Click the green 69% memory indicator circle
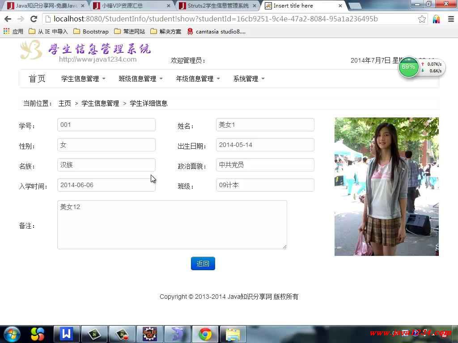The image size is (458, 343). coord(408,67)
